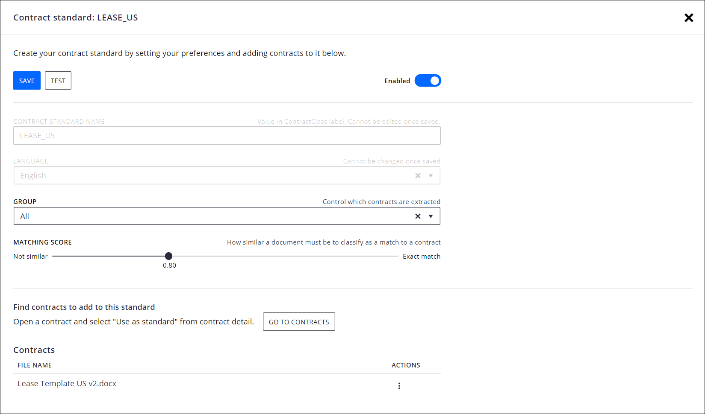This screenshot has height=414, width=705.
Task: Open the actions menu for Lease Template US v2.docx
Action: click(x=399, y=385)
